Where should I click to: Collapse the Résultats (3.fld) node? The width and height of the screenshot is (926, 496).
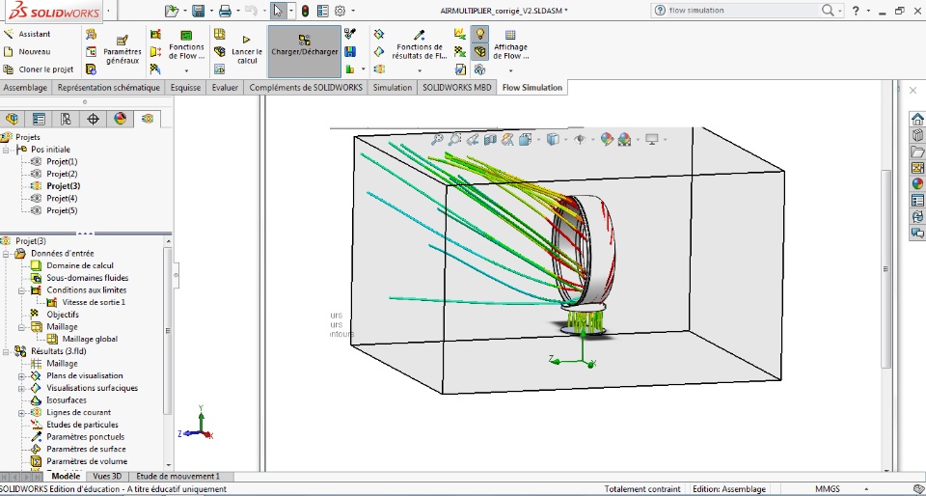pyautogui.click(x=6, y=352)
